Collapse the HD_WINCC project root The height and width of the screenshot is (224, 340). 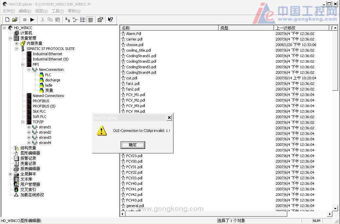click(x=4, y=28)
